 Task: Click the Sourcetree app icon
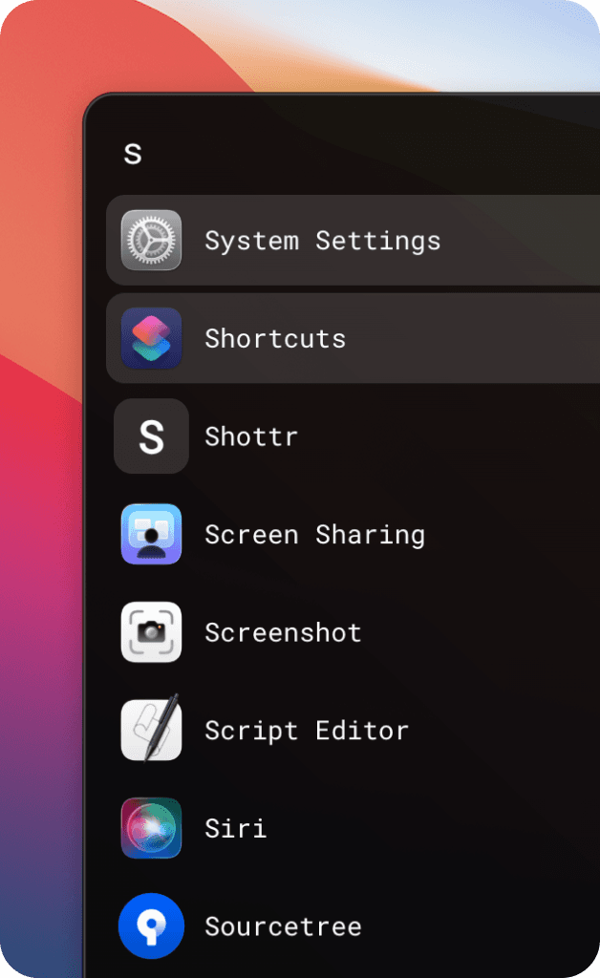pyautogui.click(x=150, y=925)
